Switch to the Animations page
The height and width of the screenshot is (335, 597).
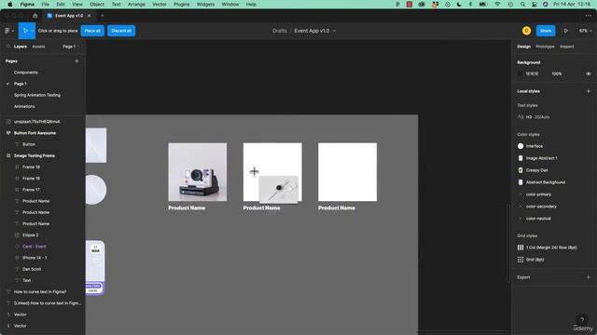(x=24, y=106)
